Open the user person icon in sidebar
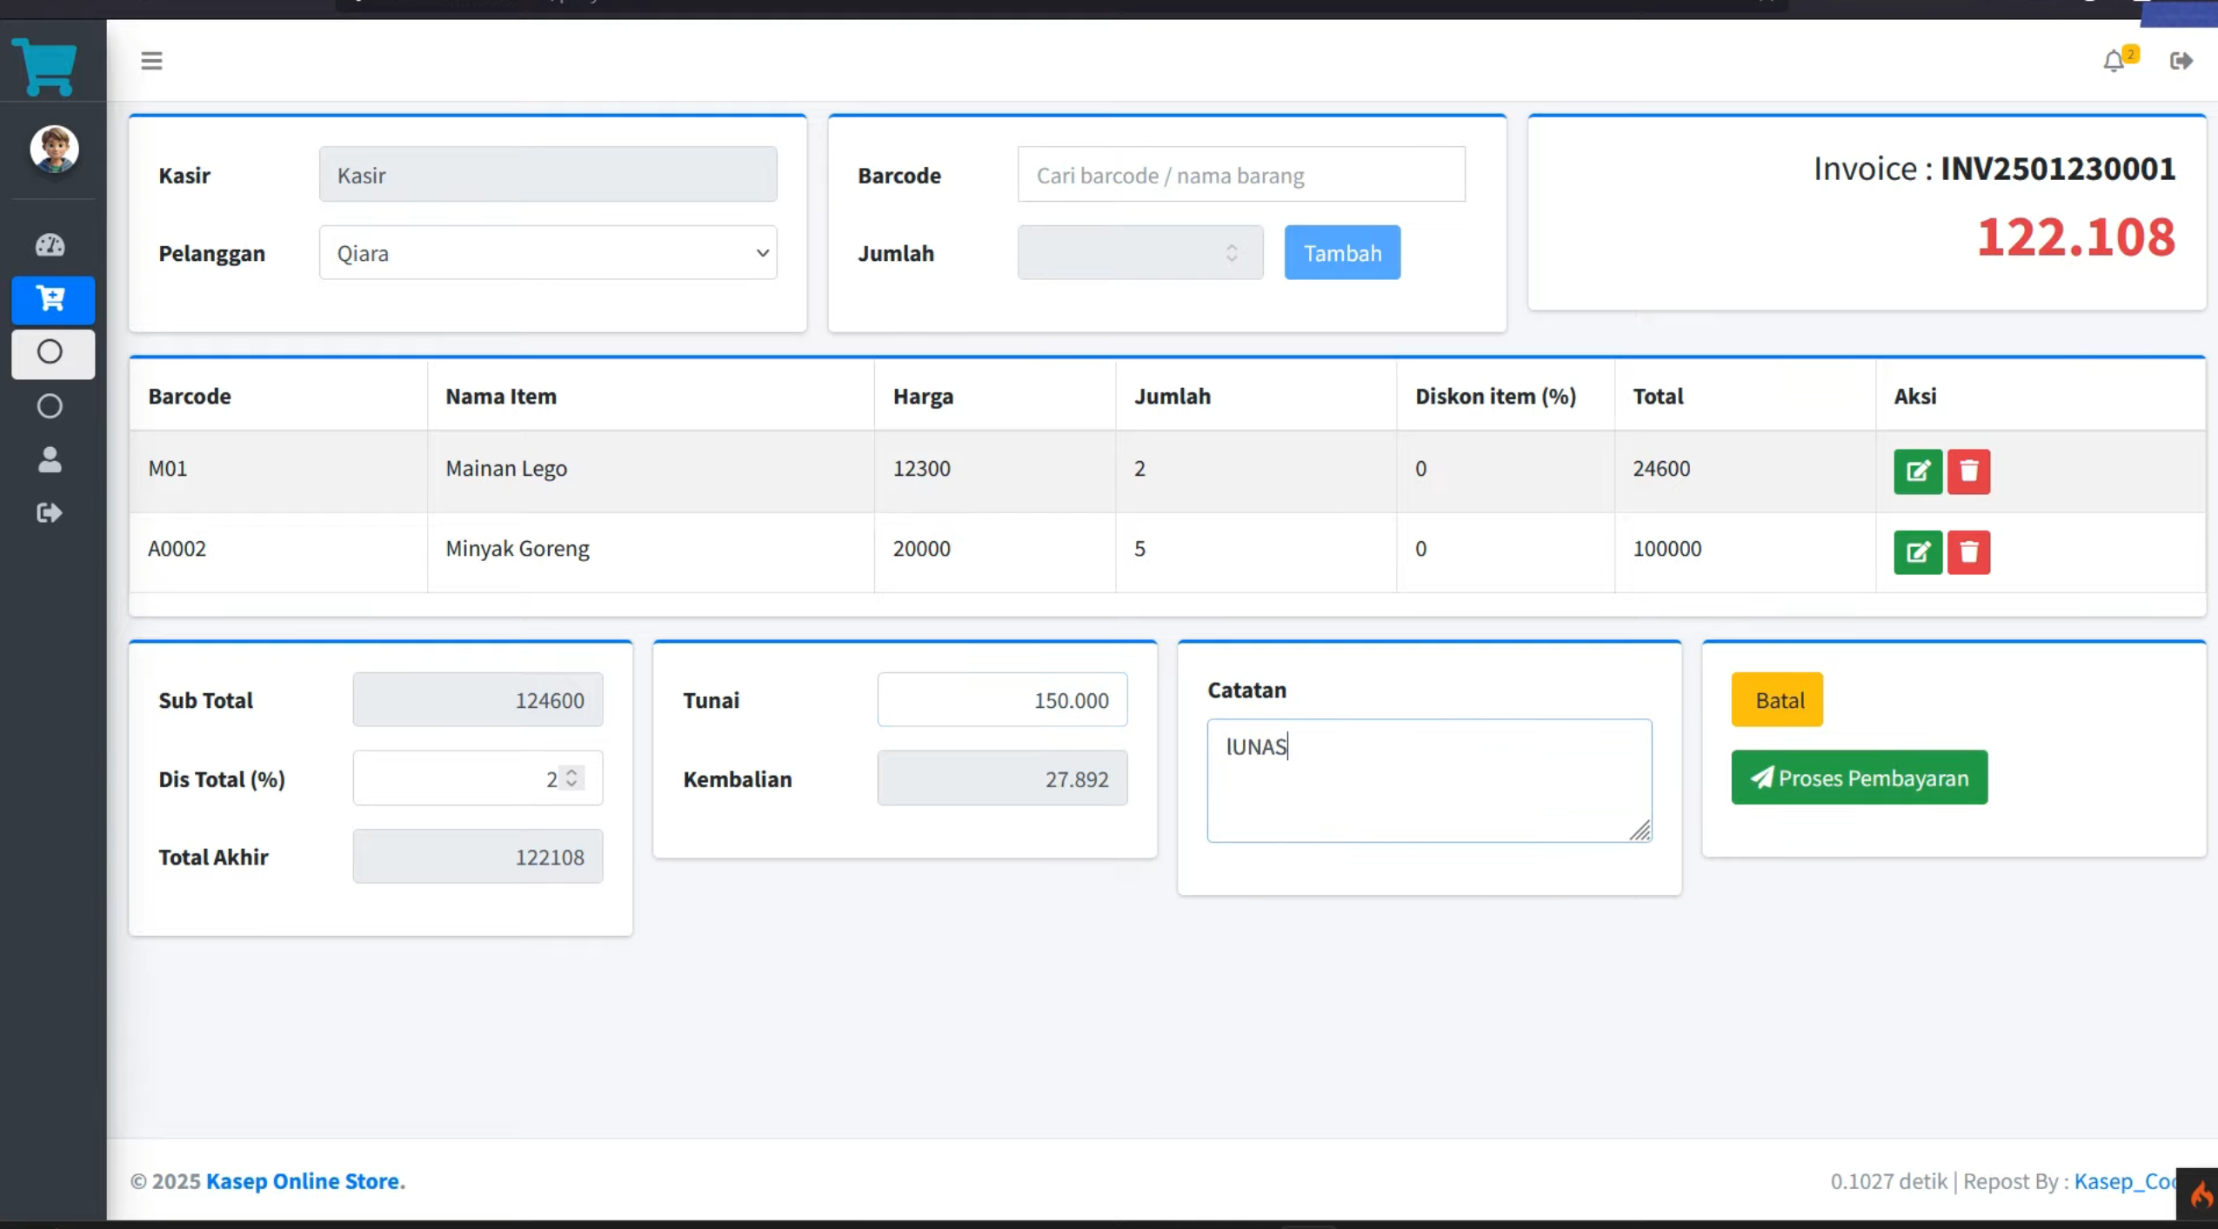 (50, 459)
